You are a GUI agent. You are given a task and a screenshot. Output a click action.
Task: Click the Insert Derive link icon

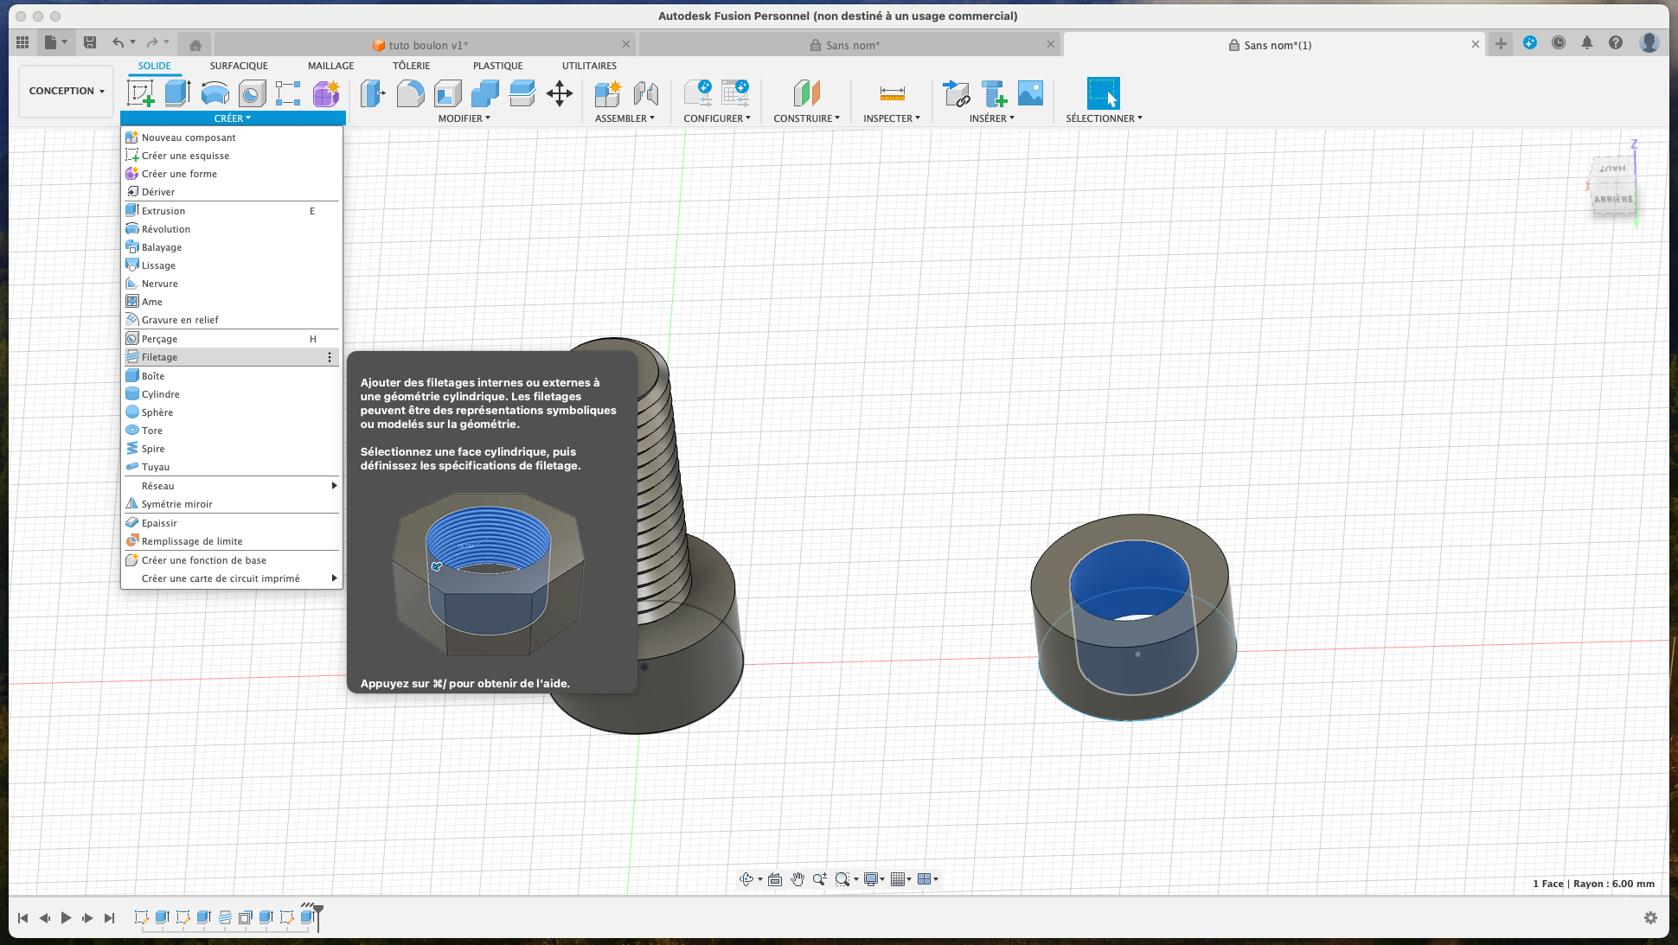click(956, 93)
